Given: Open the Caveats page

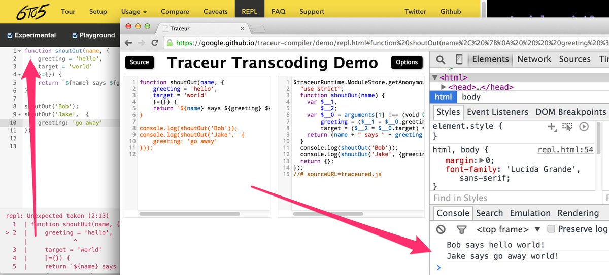Looking at the screenshot, I should (215, 11).
